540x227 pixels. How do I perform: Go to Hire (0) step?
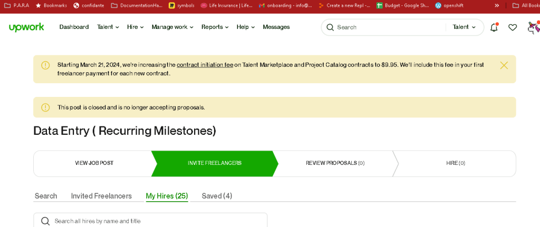pyautogui.click(x=456, y=163)
